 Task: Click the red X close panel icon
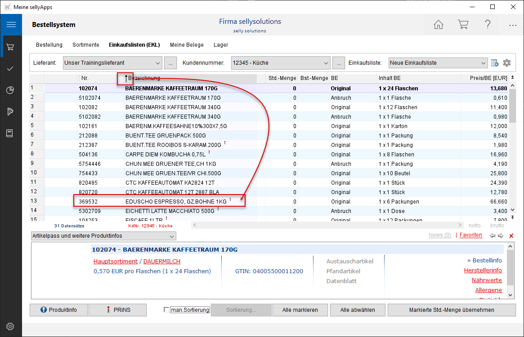511,236
